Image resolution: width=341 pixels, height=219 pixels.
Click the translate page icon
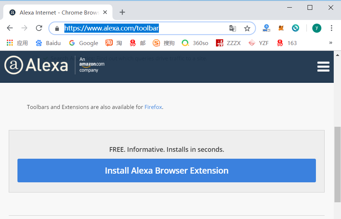pos(232,28)
